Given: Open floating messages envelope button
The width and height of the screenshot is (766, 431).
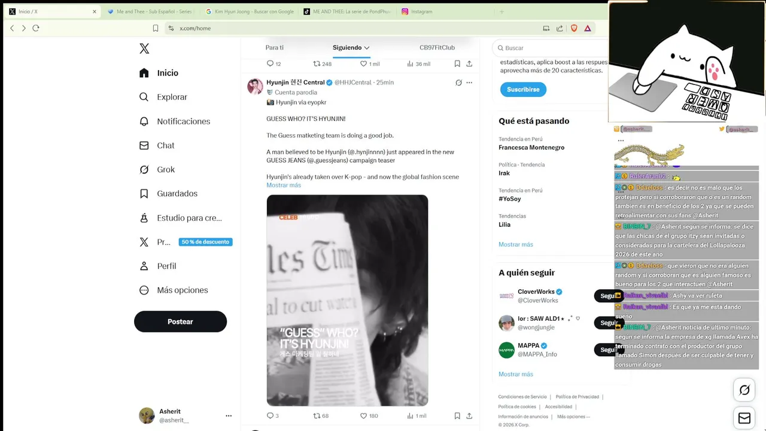Looking at the screenshot, I should tap(744, 418).
